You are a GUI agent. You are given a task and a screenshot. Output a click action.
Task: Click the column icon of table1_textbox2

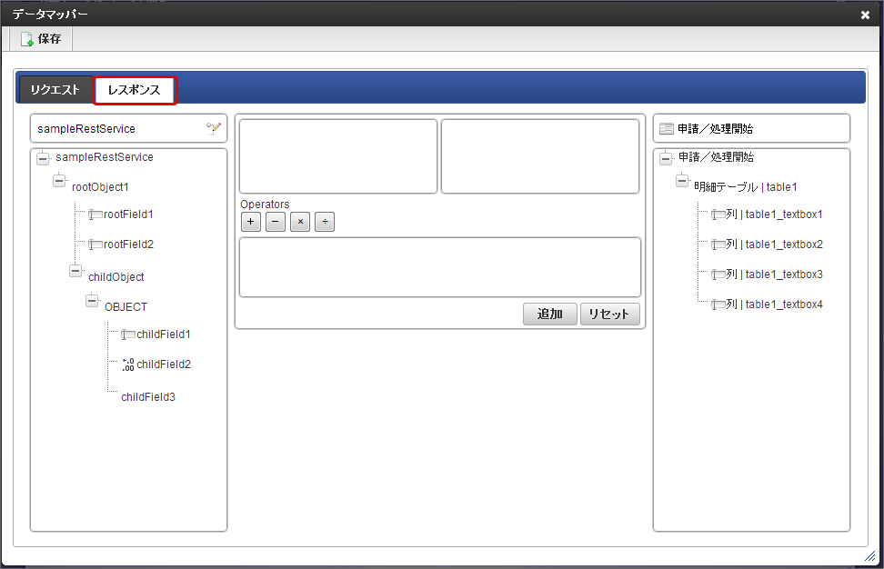tap(718, 245)
